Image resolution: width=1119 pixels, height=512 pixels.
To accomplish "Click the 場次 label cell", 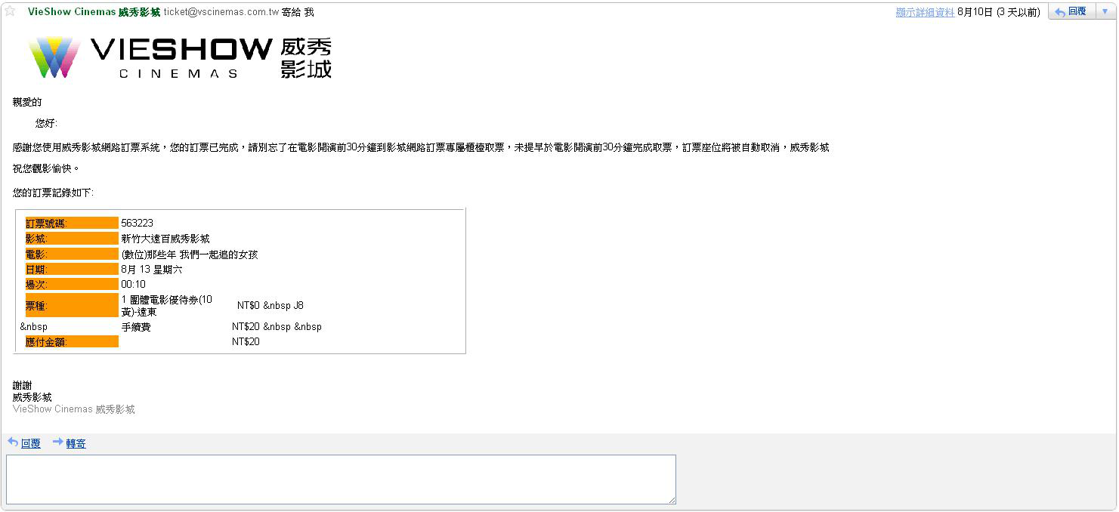I will [72, 285].
